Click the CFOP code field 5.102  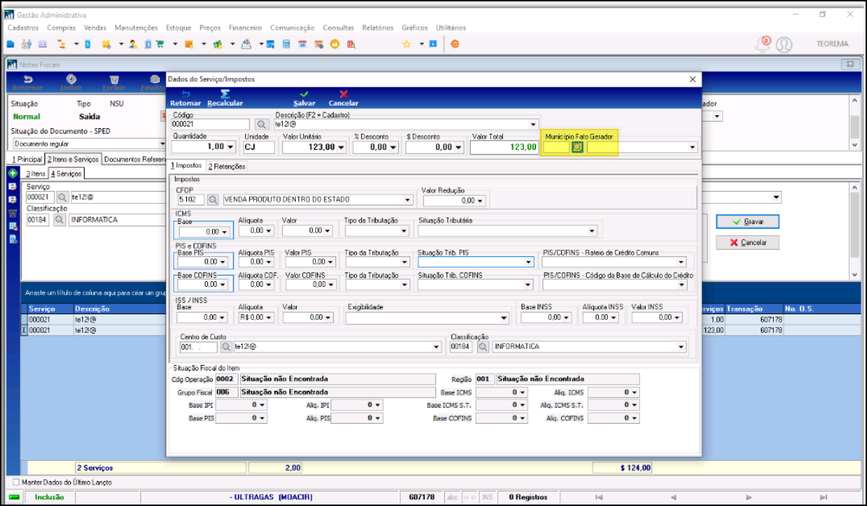pos(191,200)
